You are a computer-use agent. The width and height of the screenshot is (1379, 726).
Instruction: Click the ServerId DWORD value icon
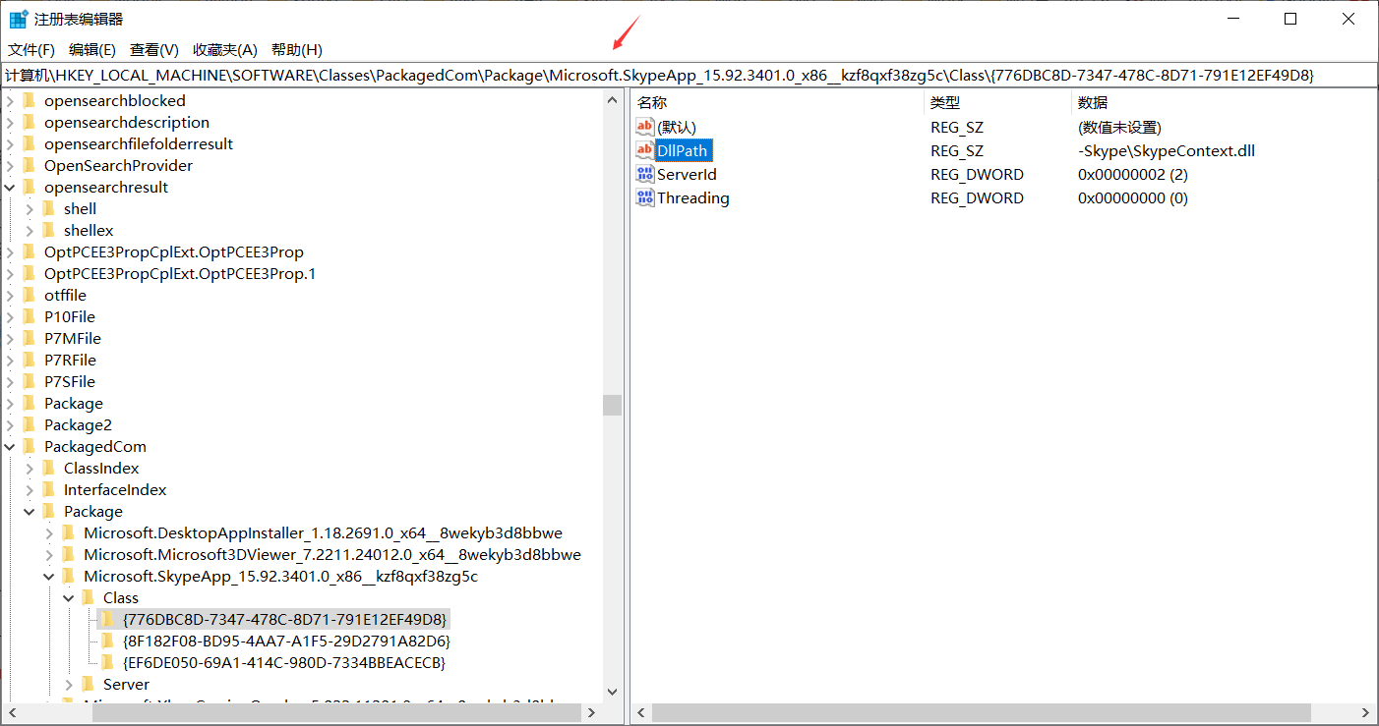click(x=645, y=174)
